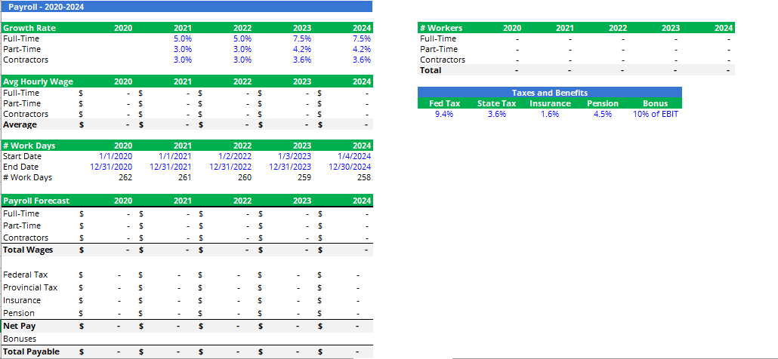The image size is (778, 359).
Task: Select the 'Total Wages' row label
Action: tap(28, 250)
